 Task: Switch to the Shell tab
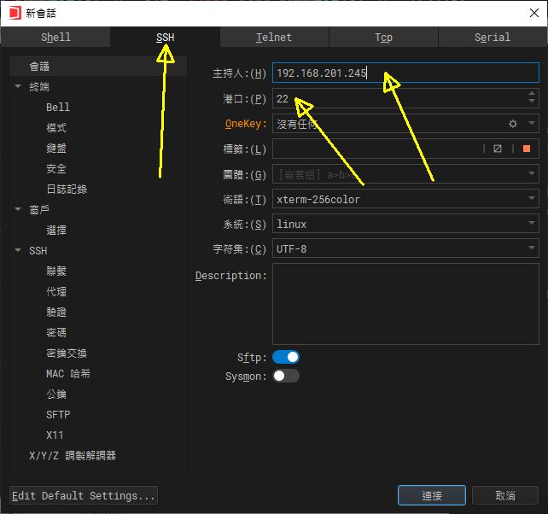(x=55, y=38)
